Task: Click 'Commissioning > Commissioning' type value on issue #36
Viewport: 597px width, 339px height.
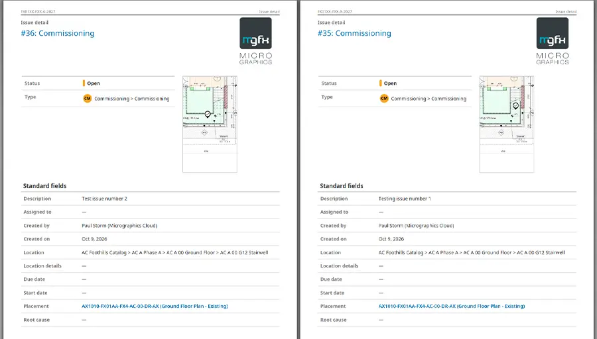Action: click(x=132, y=99)
